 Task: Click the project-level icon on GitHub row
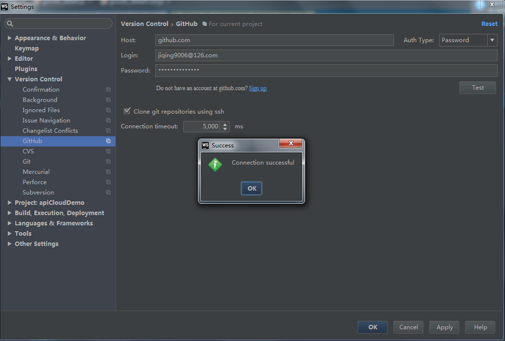point(108,141)
